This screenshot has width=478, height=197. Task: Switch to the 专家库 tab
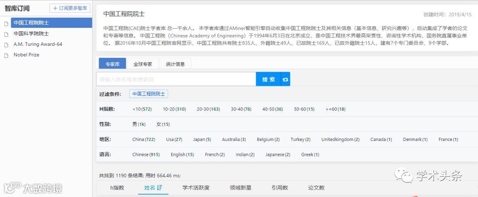point(112,64)
